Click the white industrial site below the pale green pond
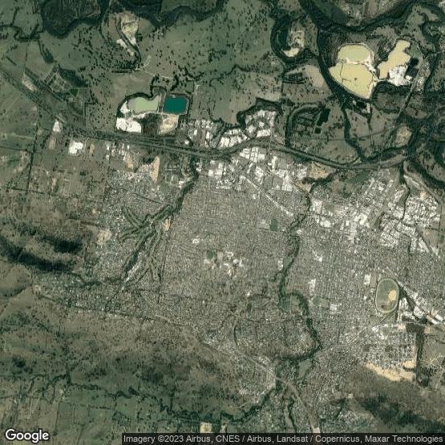This screenshot has height=445, width=445. (128, 125)
